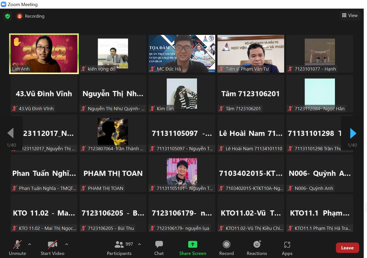Click the green Share Screen icon
This screenshot has width=367, height=258.
tap(192, 244)
